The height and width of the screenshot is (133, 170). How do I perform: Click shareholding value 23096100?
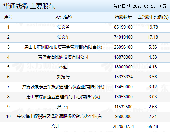tap(123, 47)
